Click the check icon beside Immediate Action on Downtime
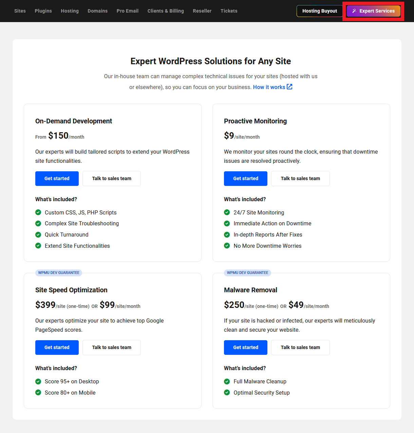The width and height of the screenshot is (414, 433). pos(227,223)
